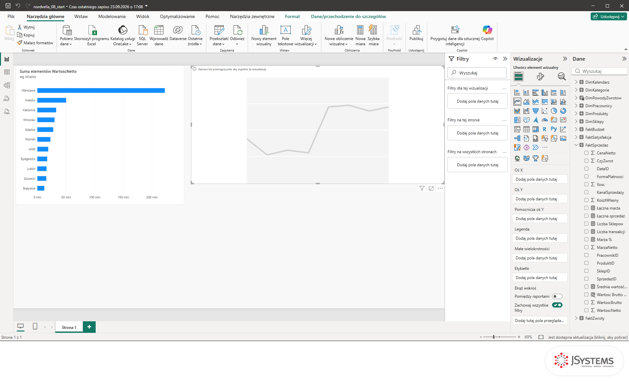Open the Format ribbon tab

pyautogui.click(x=292, y=16)
